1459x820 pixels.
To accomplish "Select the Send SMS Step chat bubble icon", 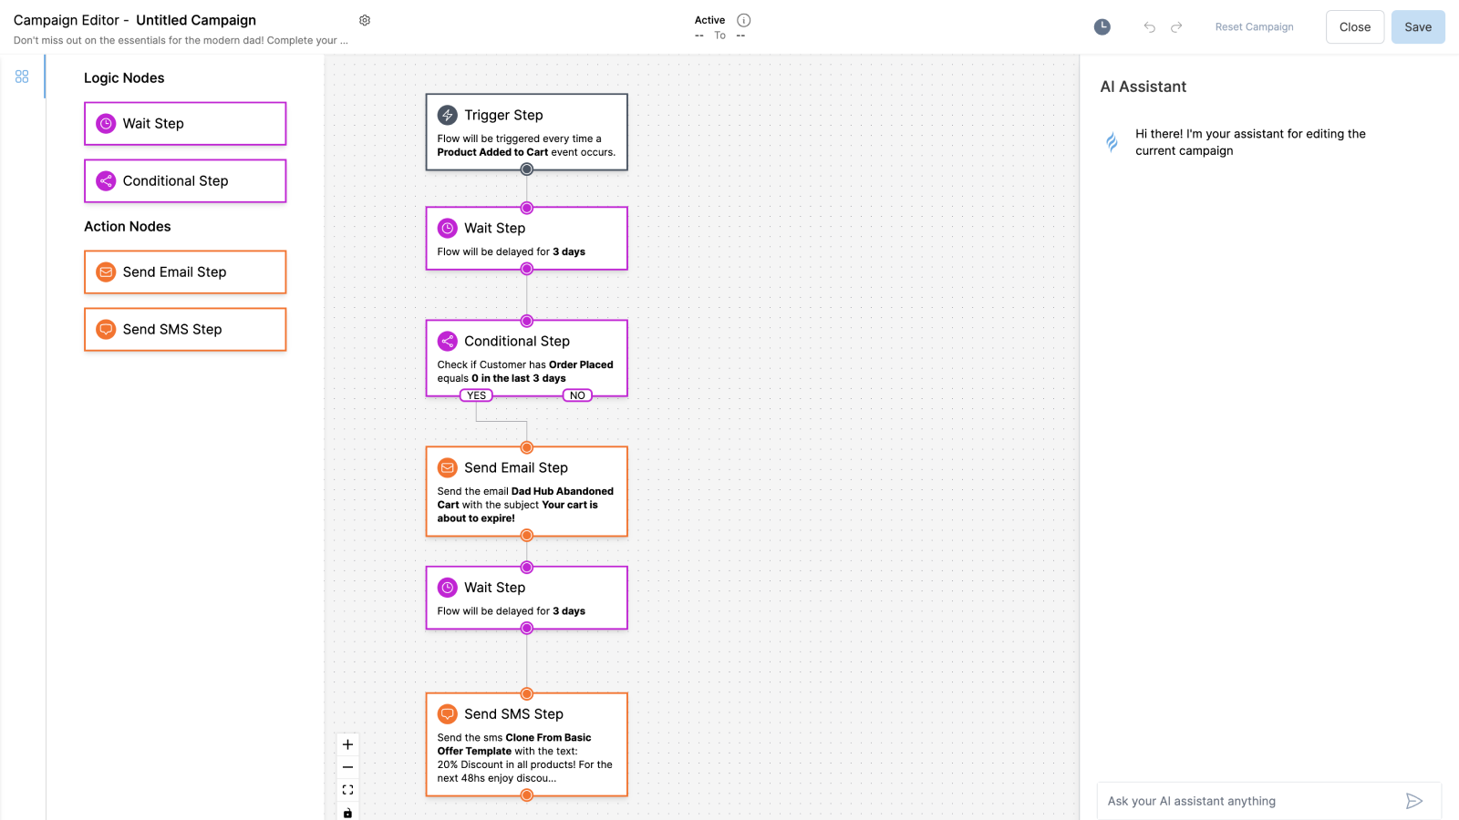I will point(105,329).
